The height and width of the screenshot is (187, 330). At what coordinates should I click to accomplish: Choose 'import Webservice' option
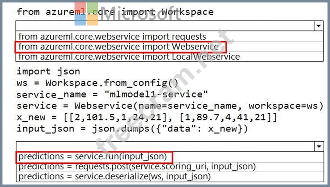pyautogui.click(x=118, y=47)
